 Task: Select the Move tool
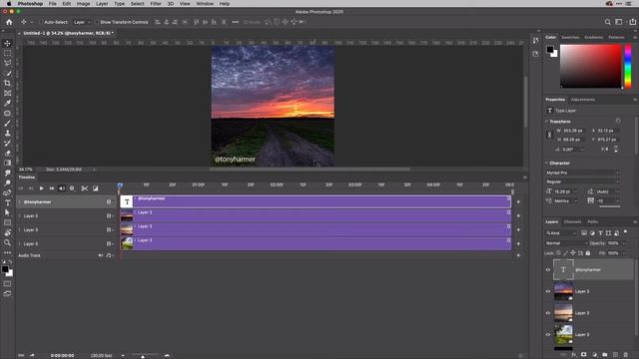[x=7, y=43]
